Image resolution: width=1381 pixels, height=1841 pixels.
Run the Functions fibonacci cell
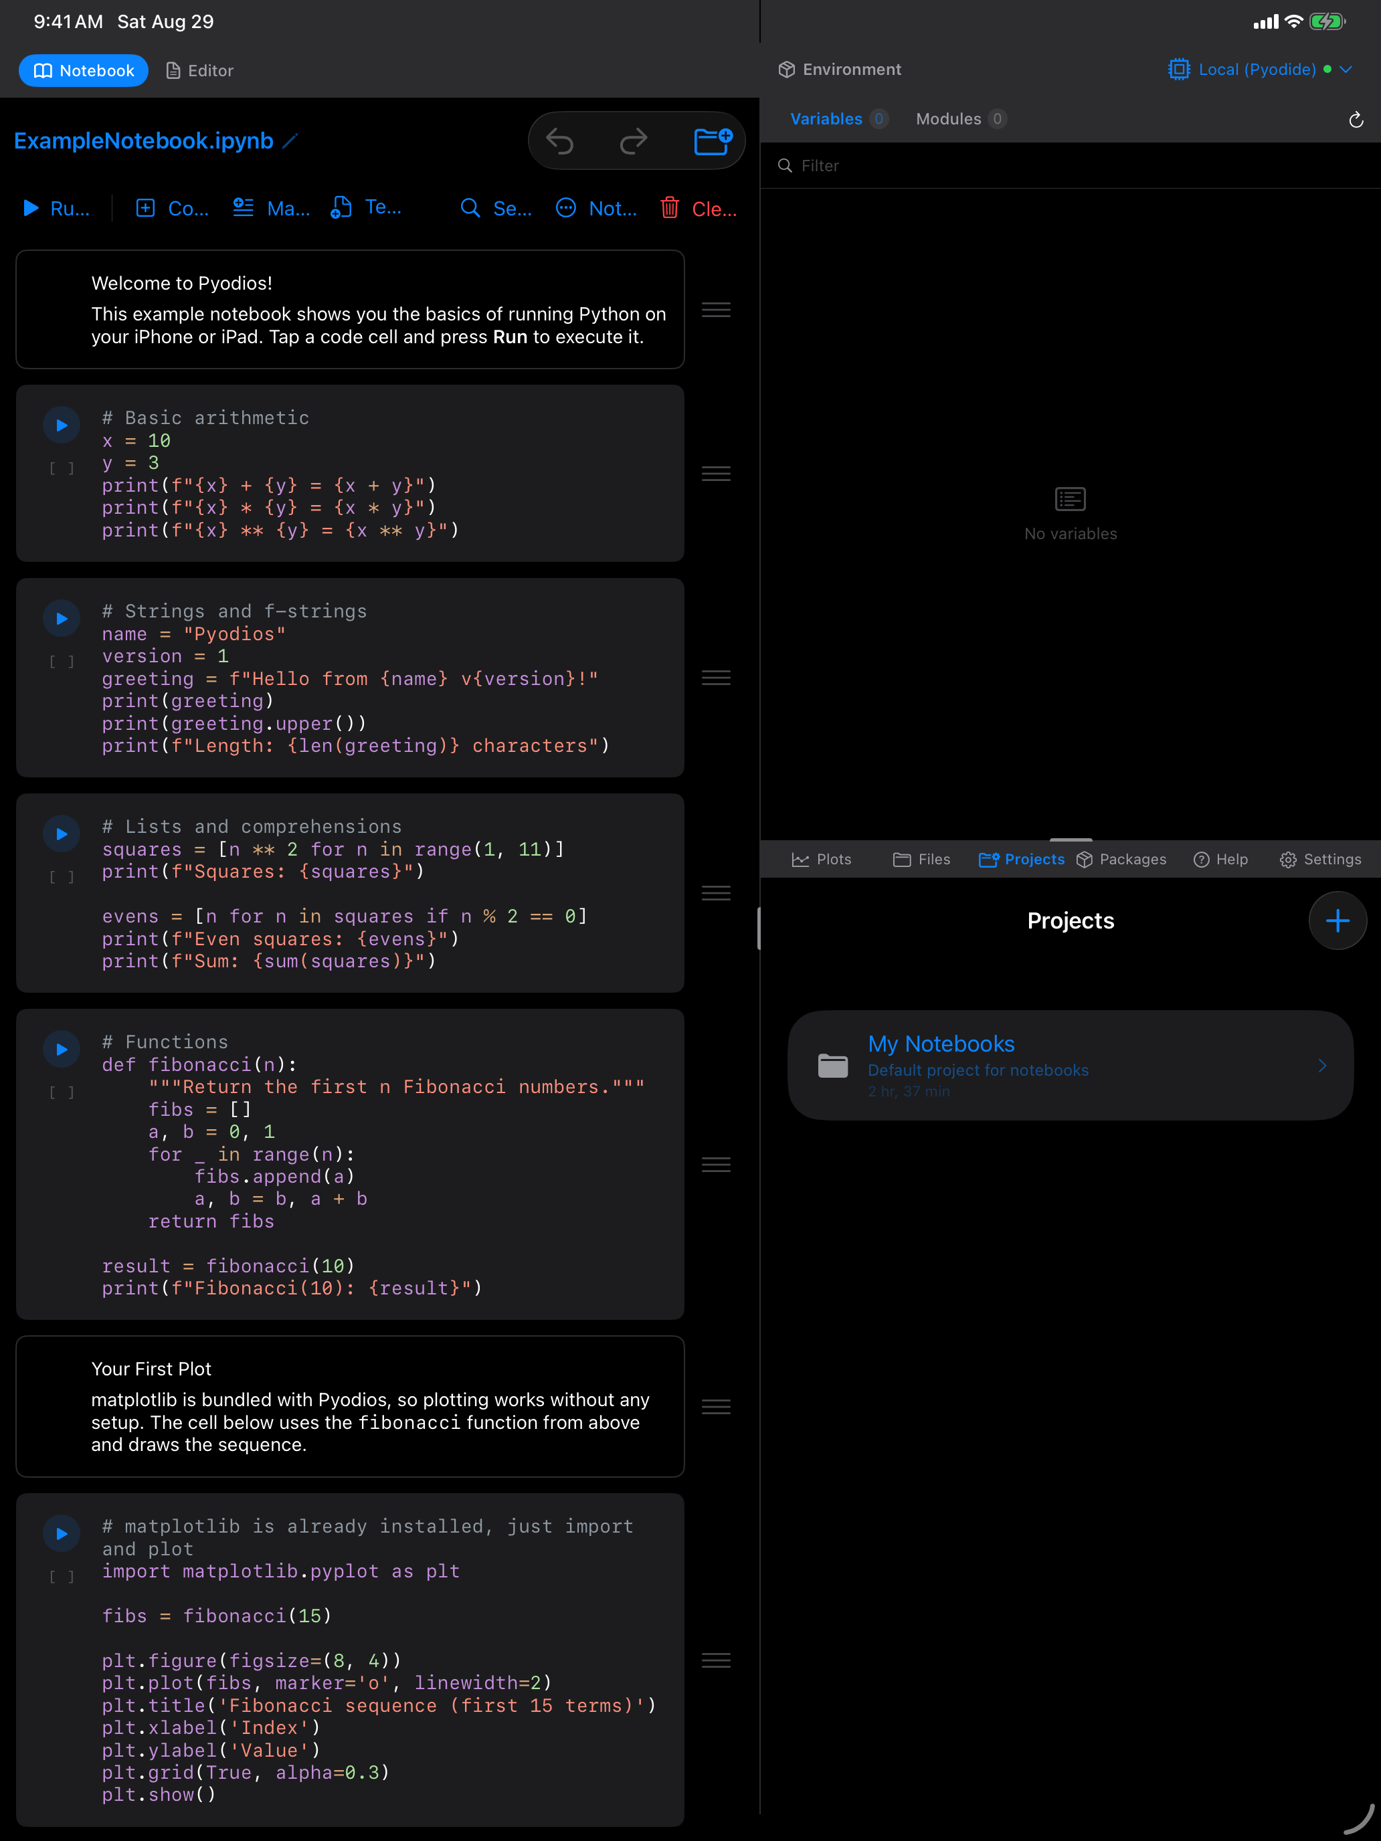[62, 1050]
